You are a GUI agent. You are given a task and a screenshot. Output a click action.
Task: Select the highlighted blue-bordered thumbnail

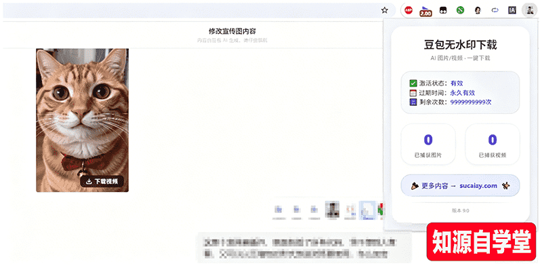pos(367,210)
